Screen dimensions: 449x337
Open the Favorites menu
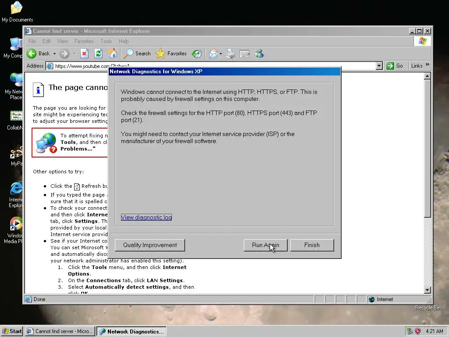tap(84, 41)
